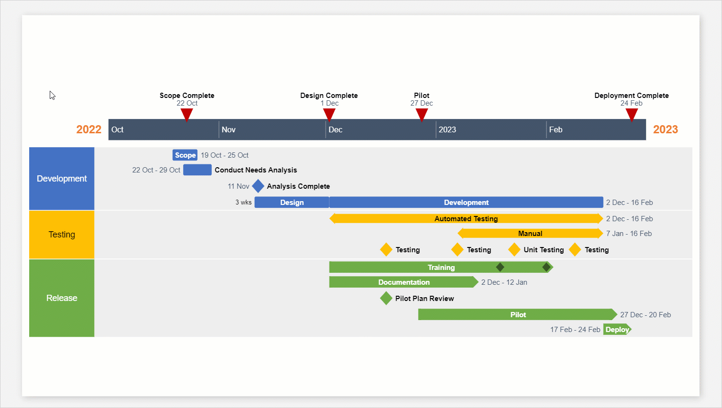Screen dimensions: 722x408
Task: Click the orange 2022 year label
Action: (88, 129)
